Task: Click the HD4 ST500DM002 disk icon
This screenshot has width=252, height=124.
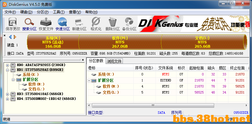Action: tap(13, 99)
